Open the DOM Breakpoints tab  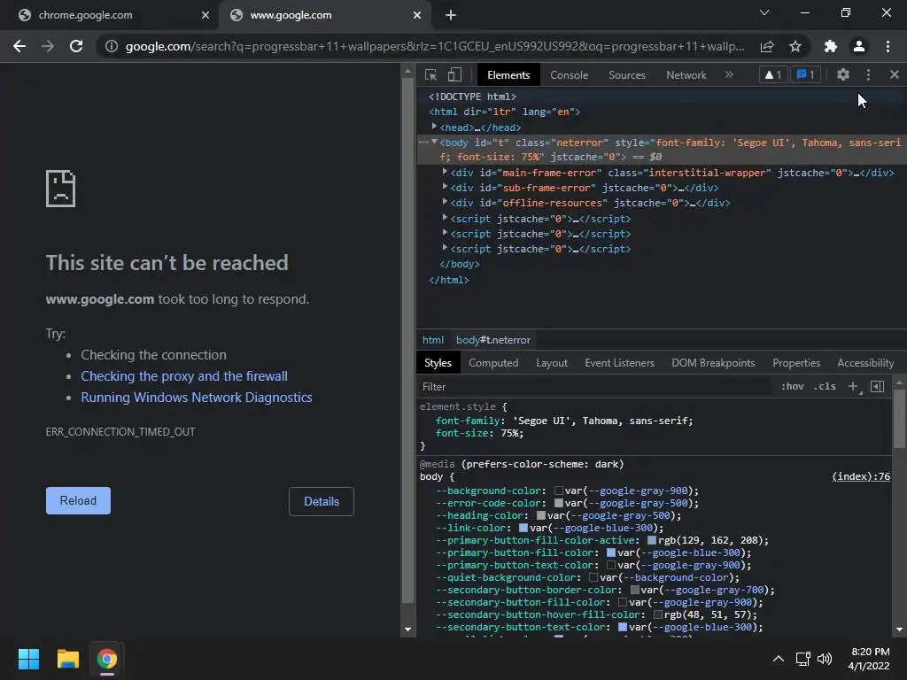click(713, 362)
